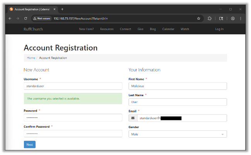
Task: Focus the First Name field
Action: pyautogui.click(x=178, y=86)
